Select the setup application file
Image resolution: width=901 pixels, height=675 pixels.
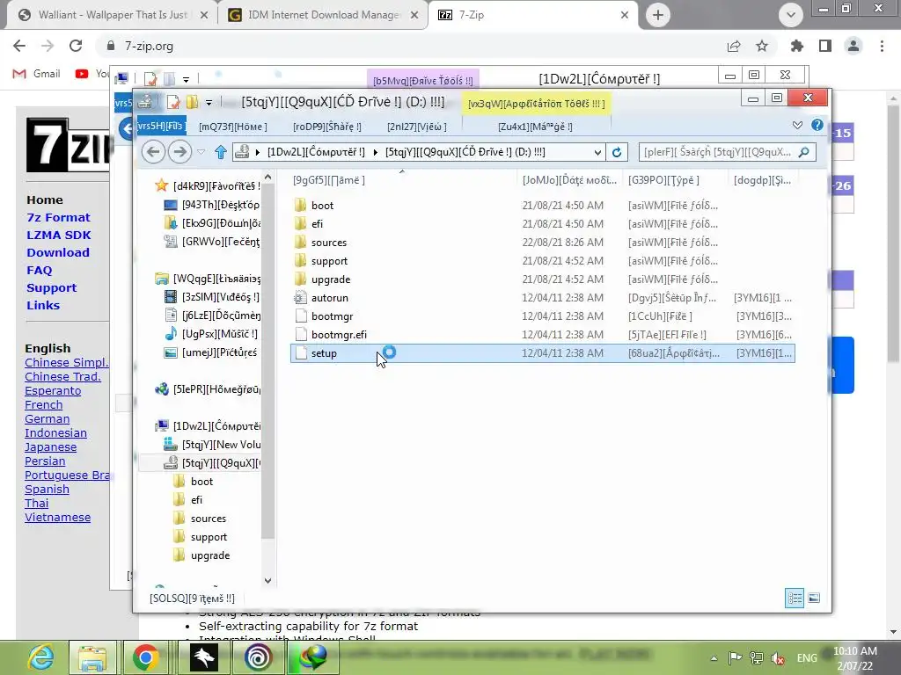click(542, 353)
